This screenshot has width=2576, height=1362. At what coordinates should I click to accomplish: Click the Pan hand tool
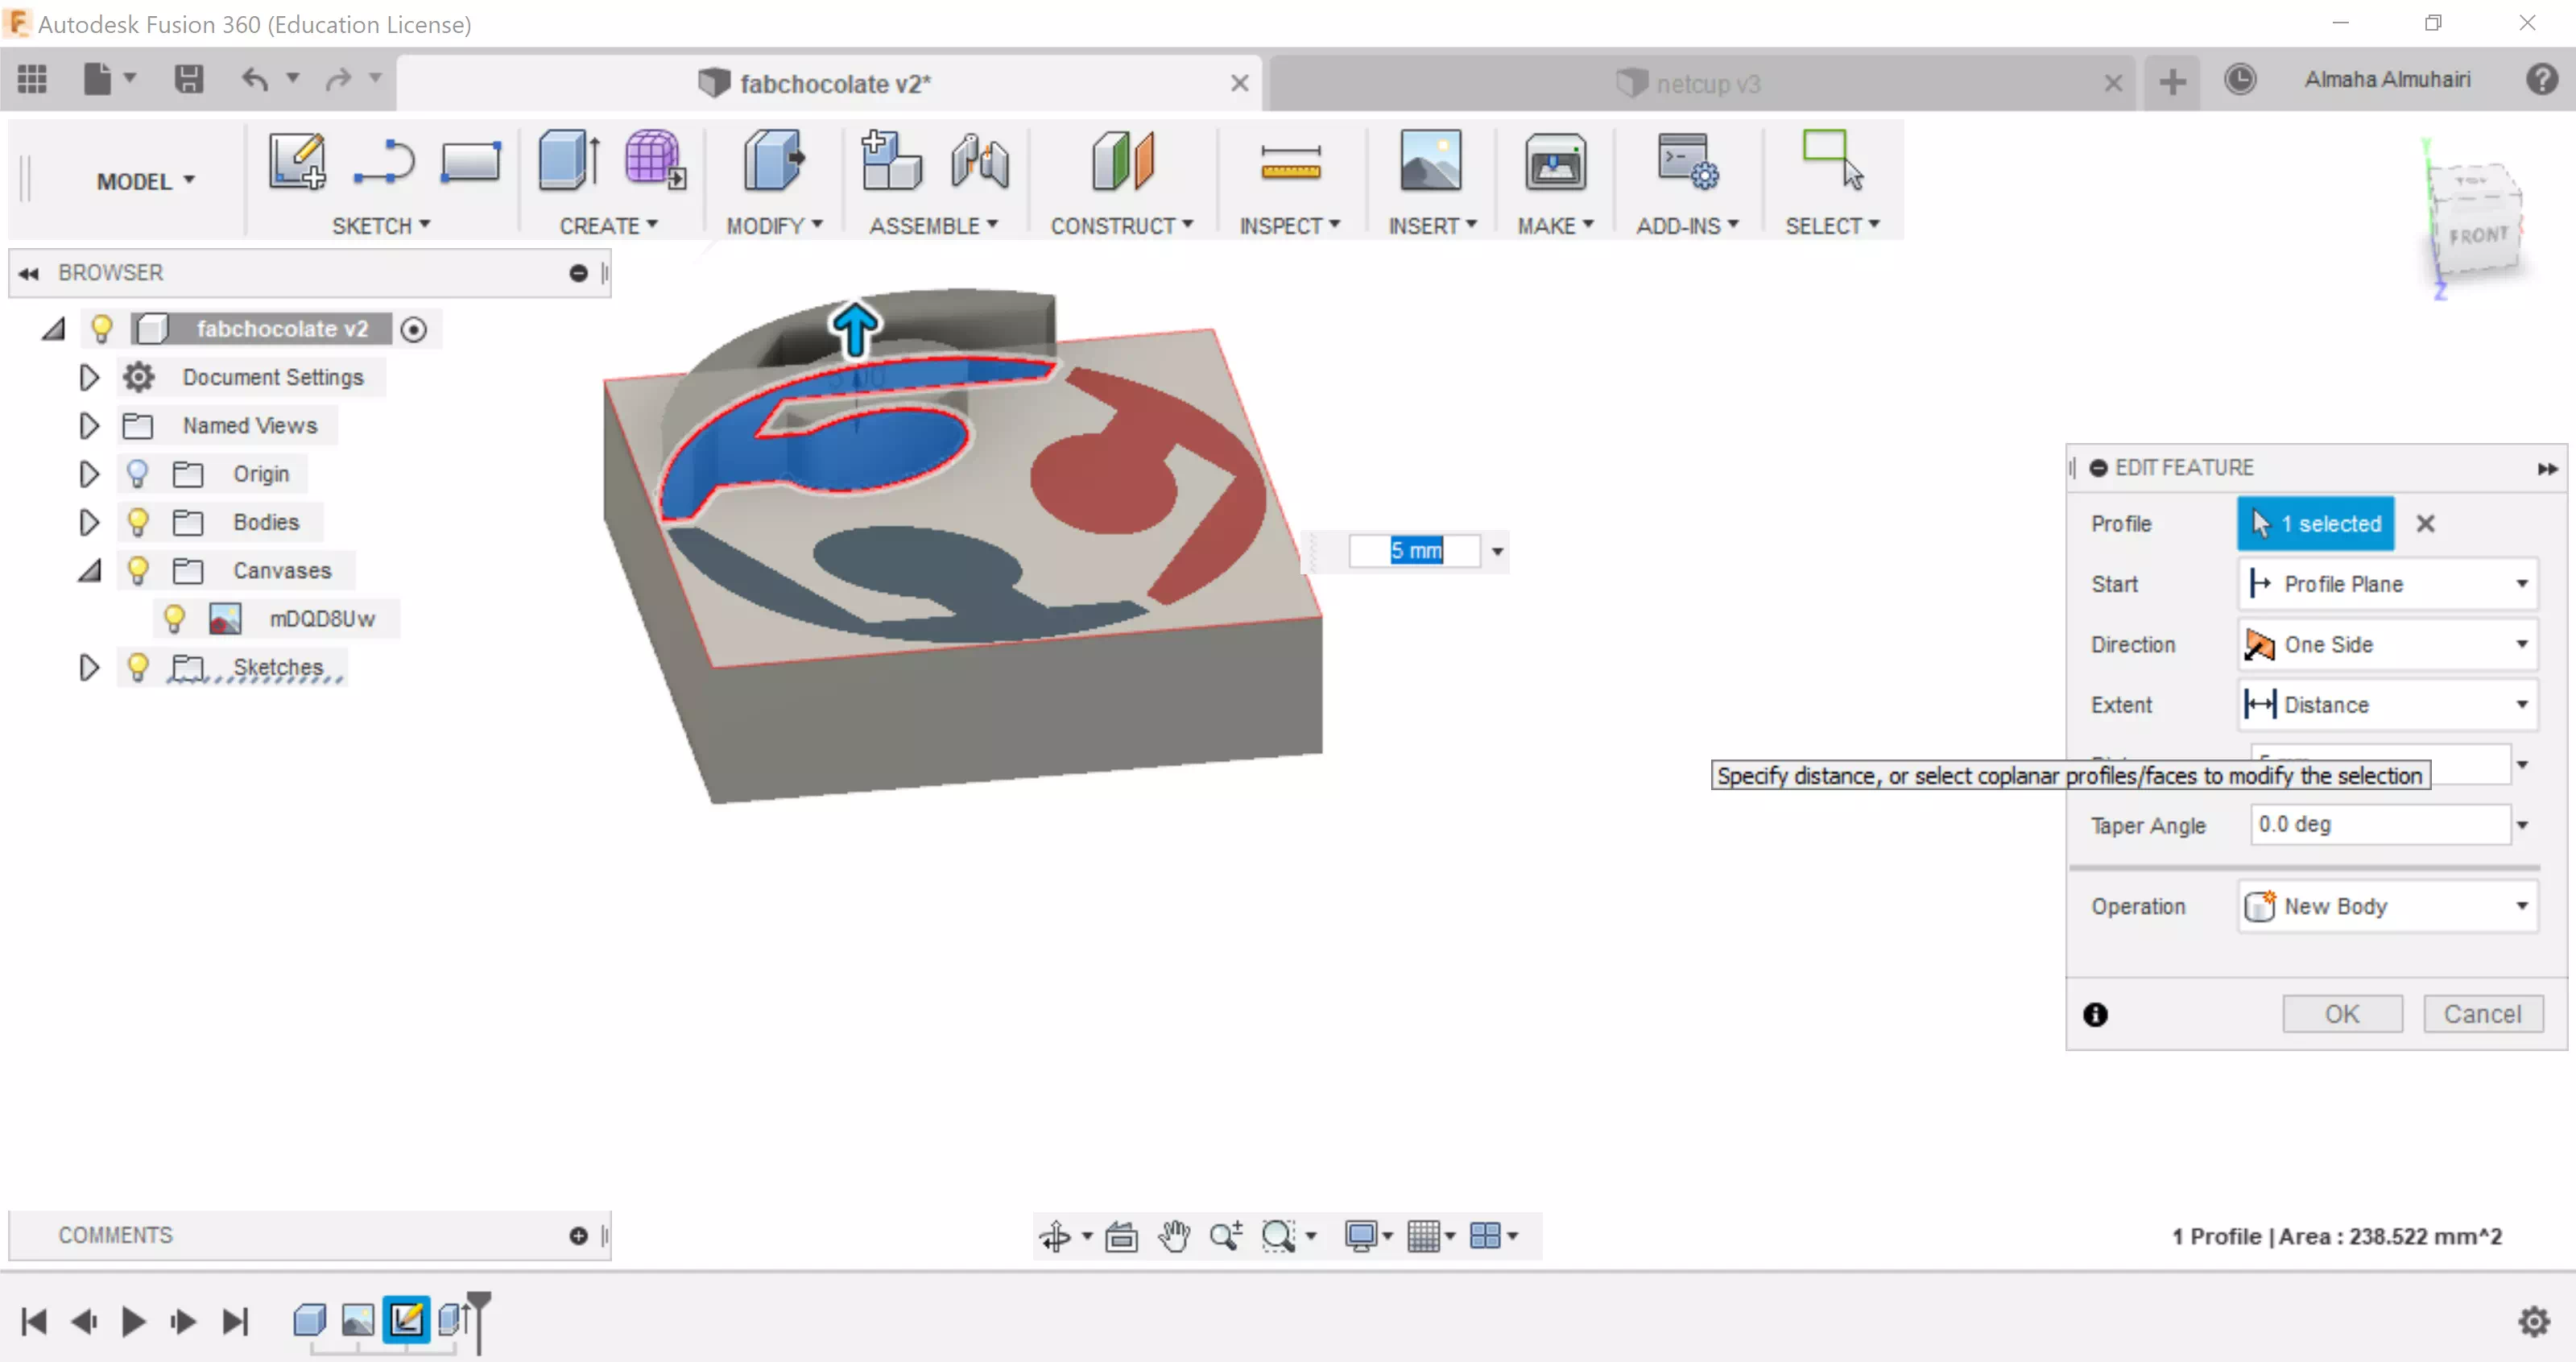coord(1173,1236)
